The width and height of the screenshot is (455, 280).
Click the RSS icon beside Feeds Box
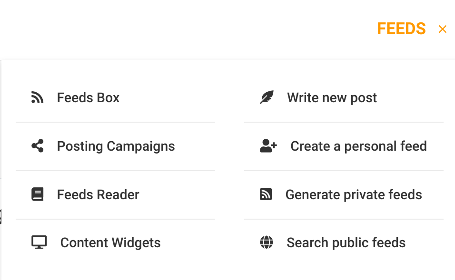[x=37, y=98]
